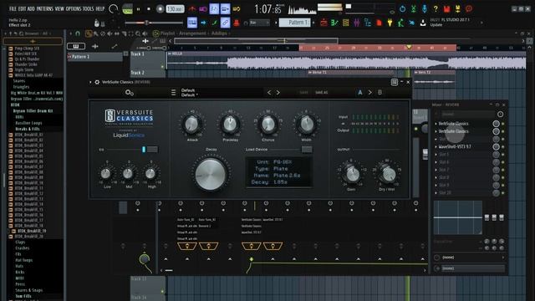Click the pause button in transport
Image resolution: width=535 pixels, height=301 pixels.
pyautogui.click(x=138, y=9)
